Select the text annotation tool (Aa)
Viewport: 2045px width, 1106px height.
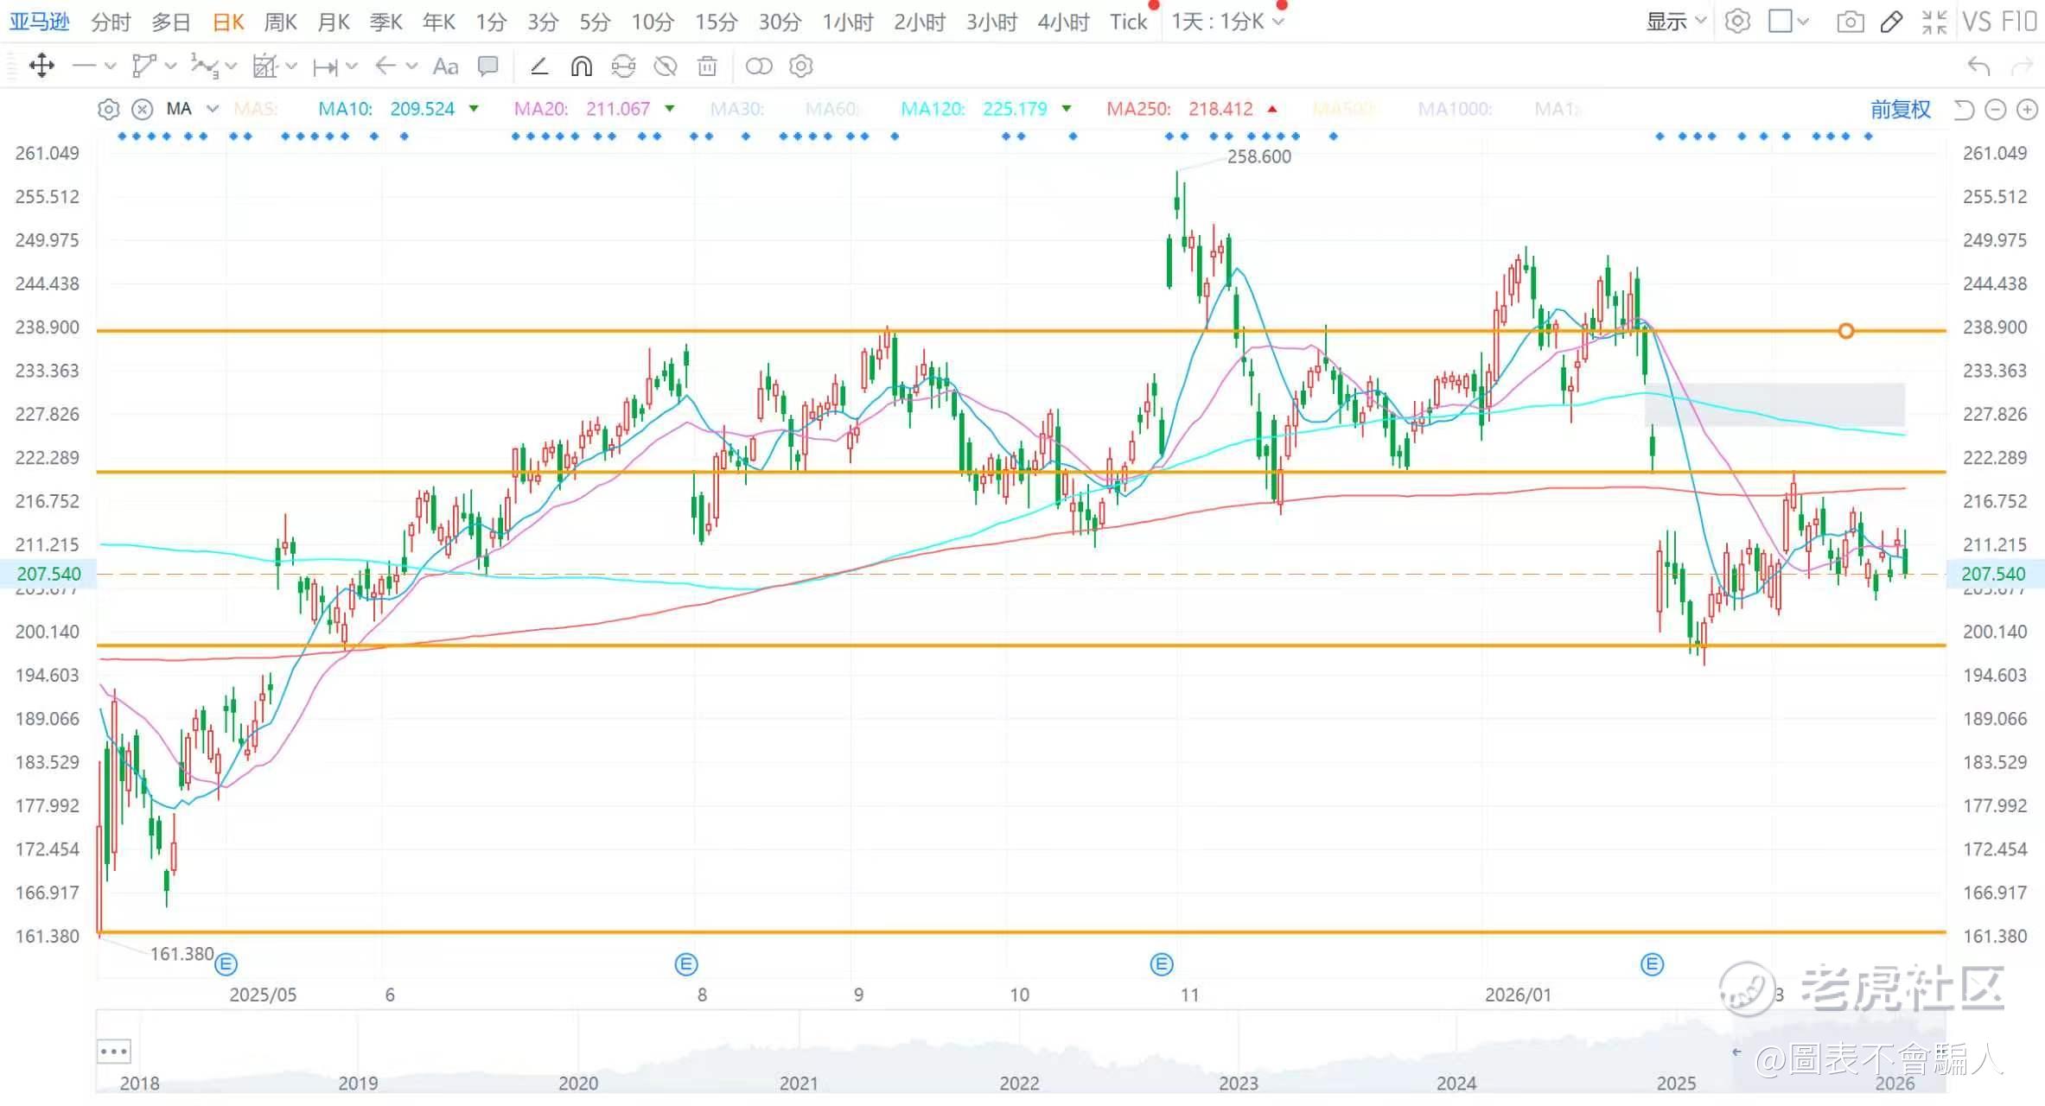pos(445,66)
